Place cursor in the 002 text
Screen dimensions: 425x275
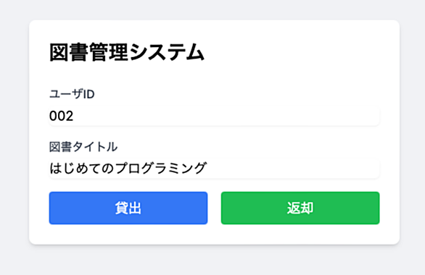(x=61, y=116)
